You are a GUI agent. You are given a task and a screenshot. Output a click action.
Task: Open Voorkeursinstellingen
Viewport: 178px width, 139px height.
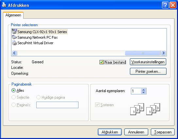(148, 62)
